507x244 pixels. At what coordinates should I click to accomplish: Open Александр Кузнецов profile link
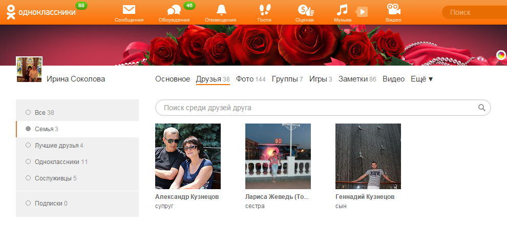(x=187, y=197)
